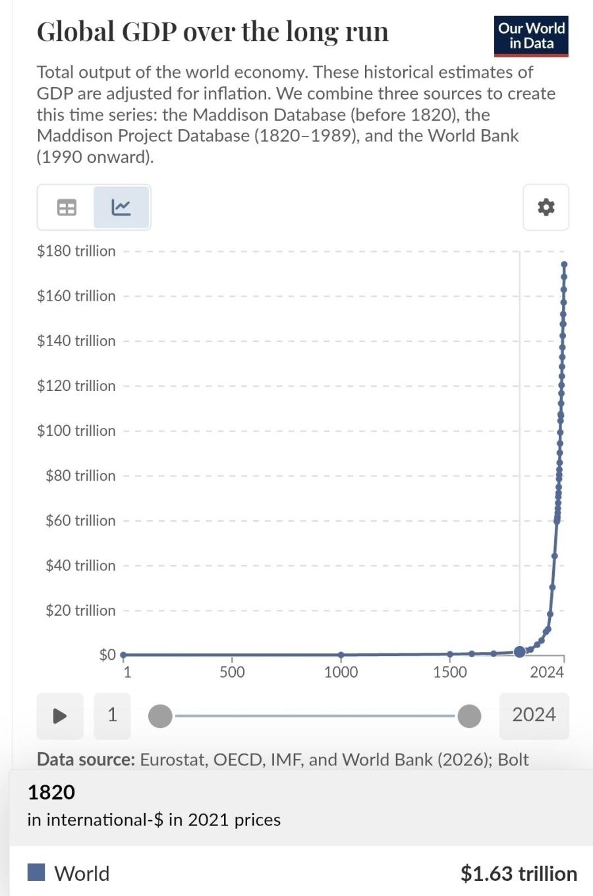
Task: Click the $1.63 trillion tooltip value
Action: point(519,874)
